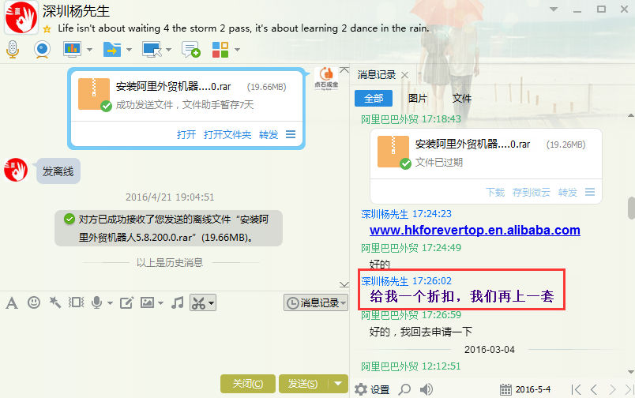Click the magic emoticon wand icon

pyautogui.click(x=54, y=302)
